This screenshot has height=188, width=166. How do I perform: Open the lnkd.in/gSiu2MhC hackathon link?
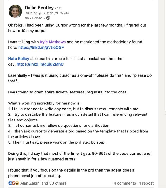tap(40, 64)
